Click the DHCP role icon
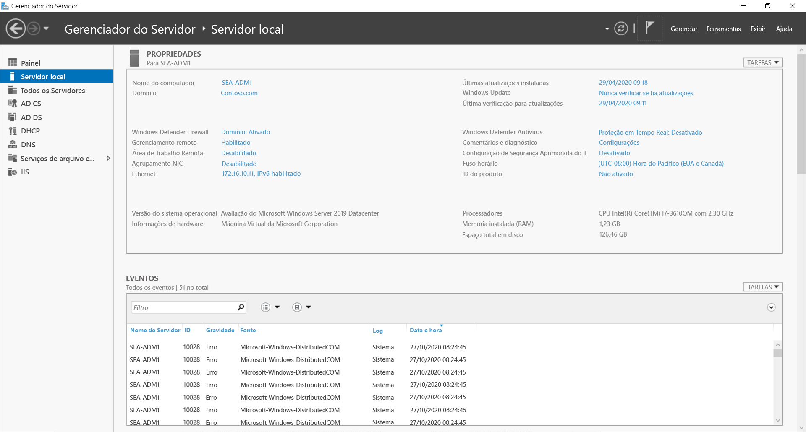 [x=13, y=131]
